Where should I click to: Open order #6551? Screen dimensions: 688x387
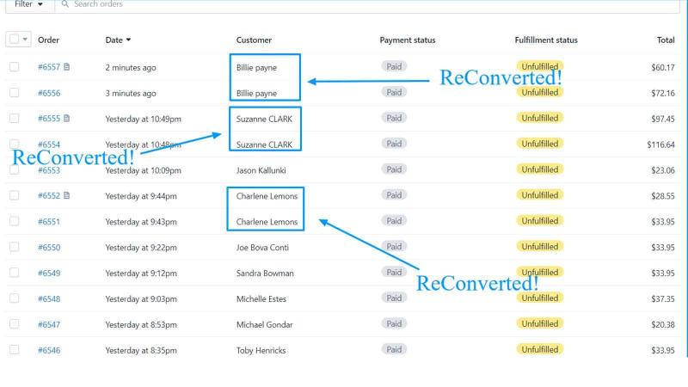point(49,222)
